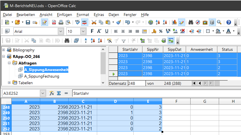Open the font size dropdown
Image resolution: width=241 pixels, height=135 pixels.
[x=83, y=31]
